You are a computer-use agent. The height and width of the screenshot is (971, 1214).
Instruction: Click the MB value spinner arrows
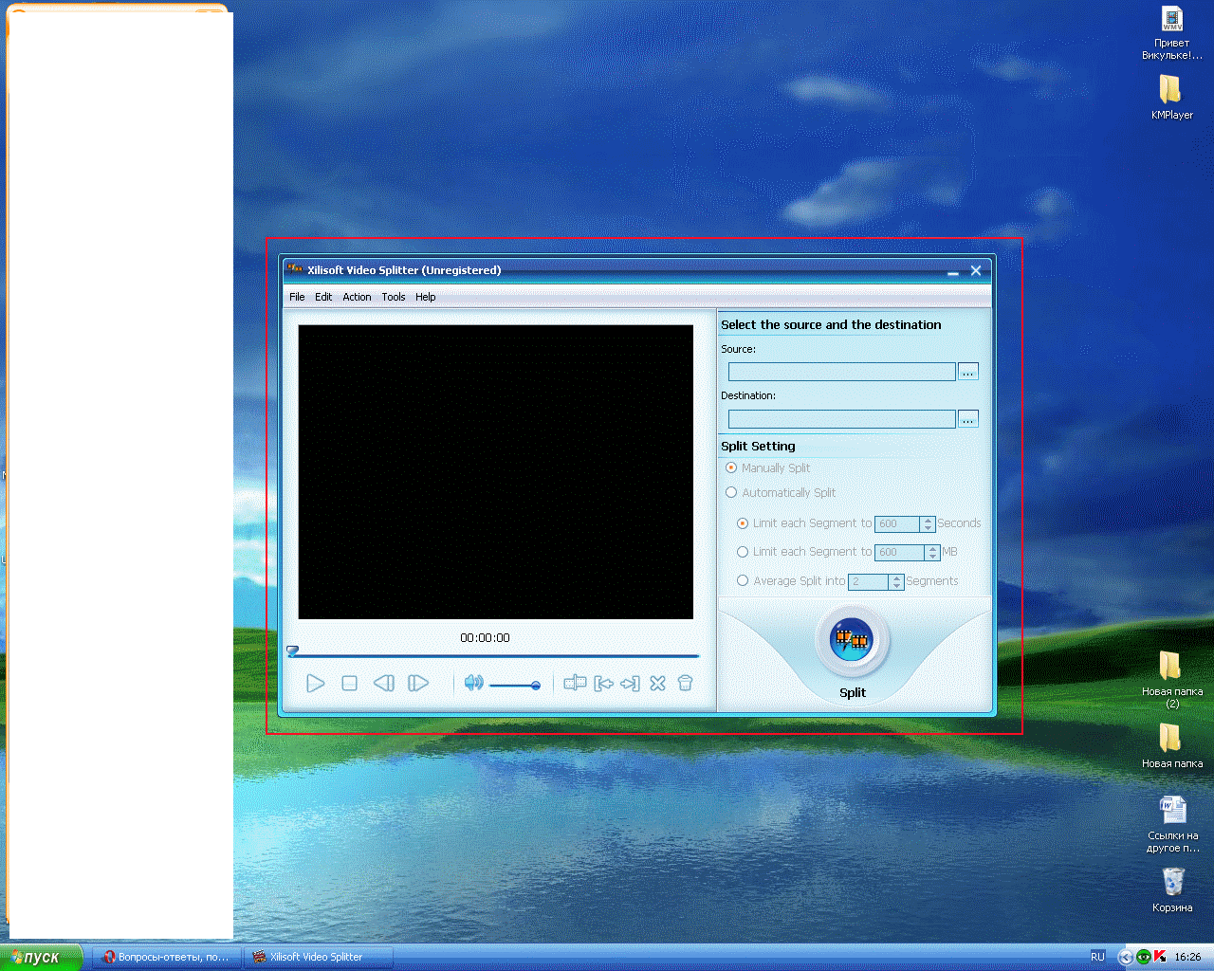933,552
